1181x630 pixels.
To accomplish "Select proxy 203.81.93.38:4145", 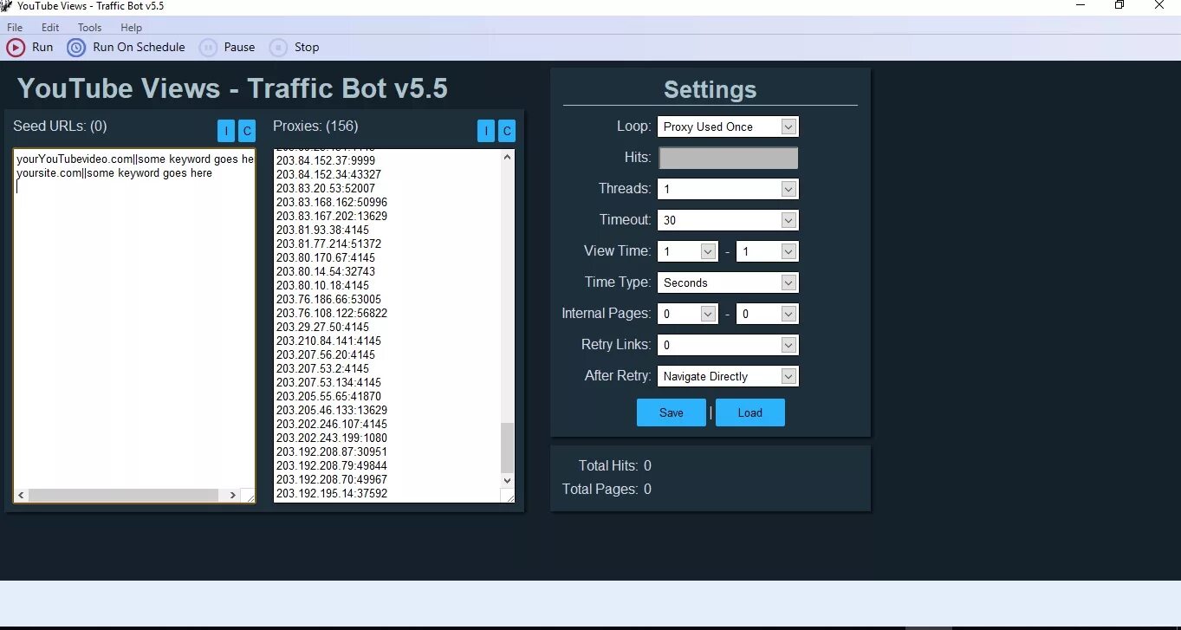I will [x=322, y=230].
